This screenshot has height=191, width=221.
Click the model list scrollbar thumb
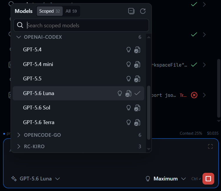[149, 113]
